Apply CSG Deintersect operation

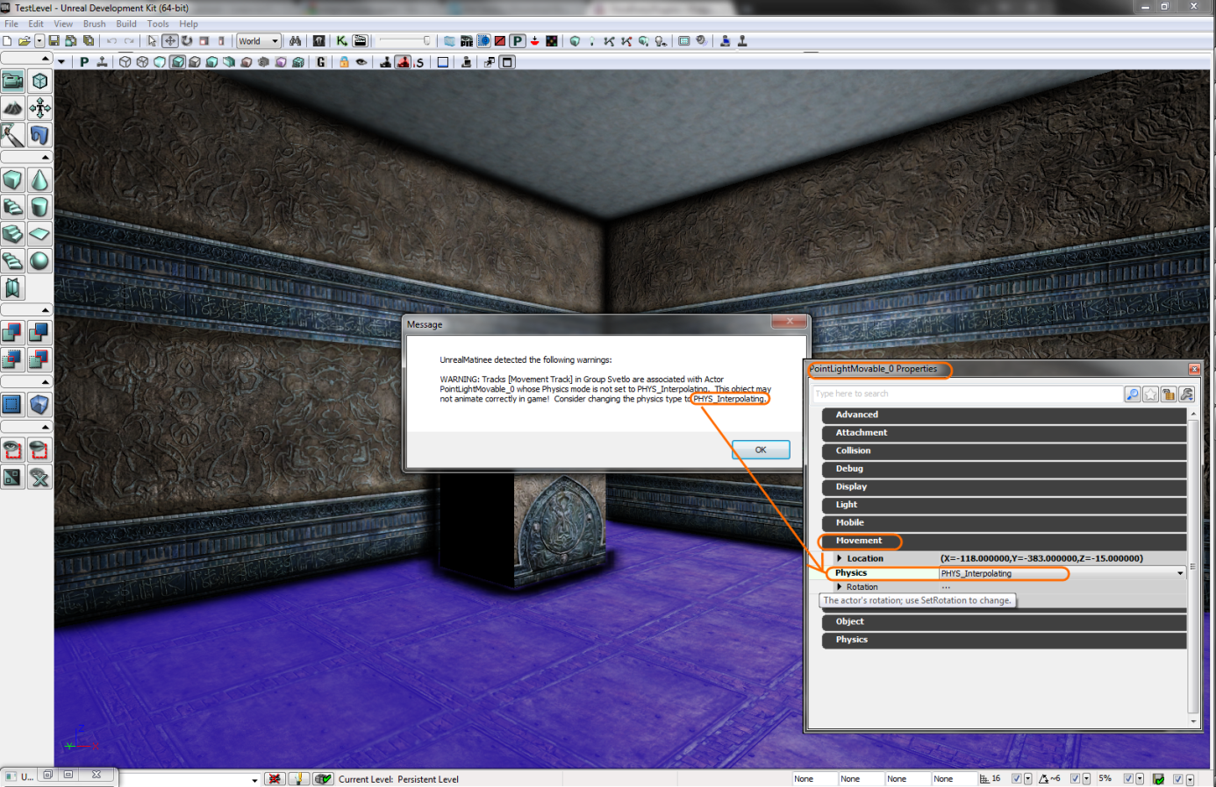tap(40, 360)
